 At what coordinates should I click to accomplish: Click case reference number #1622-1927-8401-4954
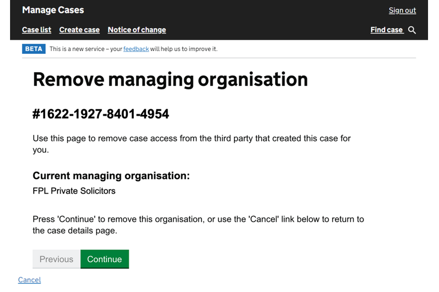[x=101, y=114]
